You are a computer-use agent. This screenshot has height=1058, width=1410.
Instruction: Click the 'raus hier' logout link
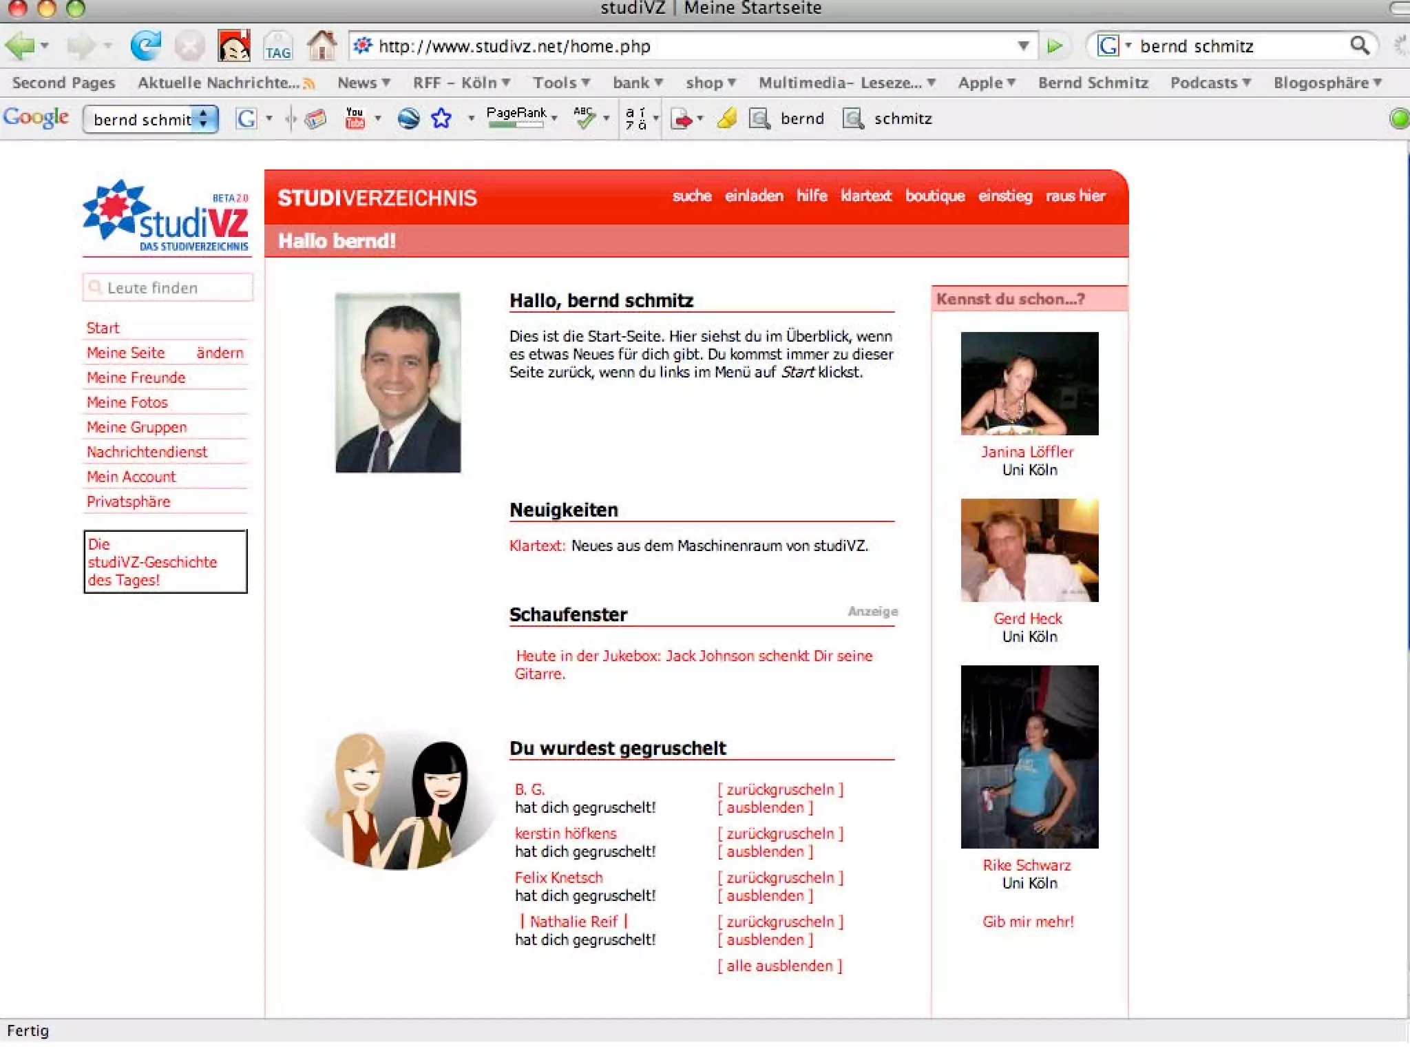click(1075, 196)
